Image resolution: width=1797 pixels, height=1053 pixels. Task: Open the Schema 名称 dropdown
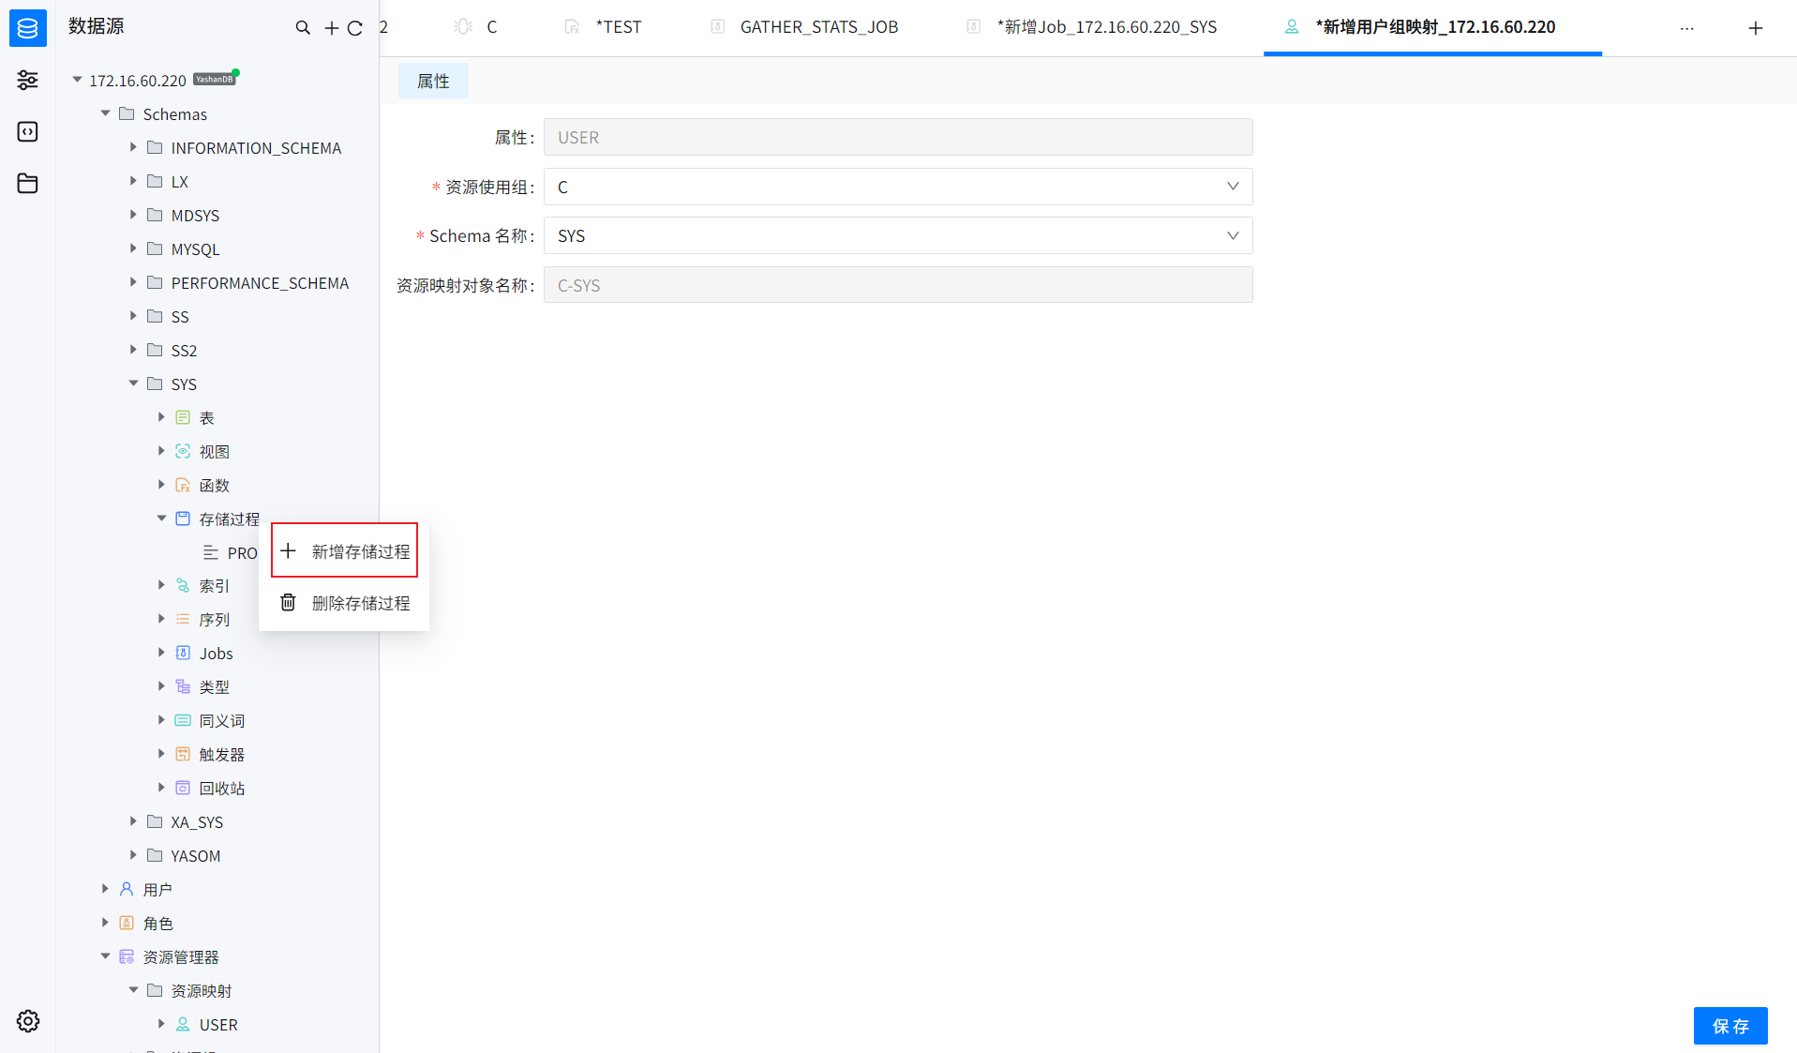tap(897, 235)
